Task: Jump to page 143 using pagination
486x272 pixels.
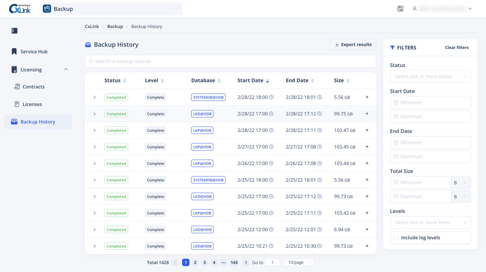Action: pos(234,262)
